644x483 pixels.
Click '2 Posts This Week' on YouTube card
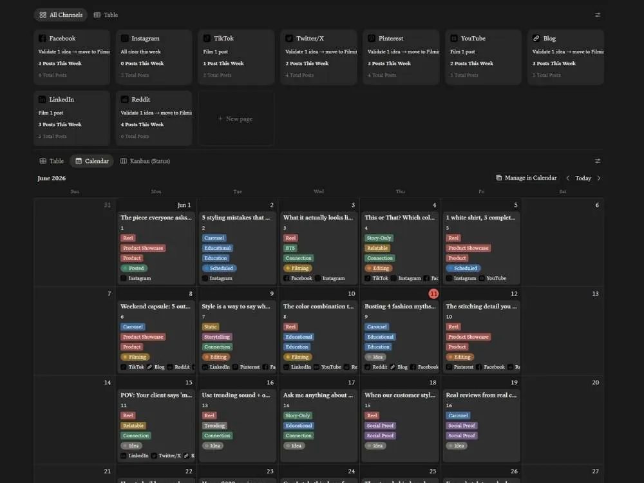point(471,63)
